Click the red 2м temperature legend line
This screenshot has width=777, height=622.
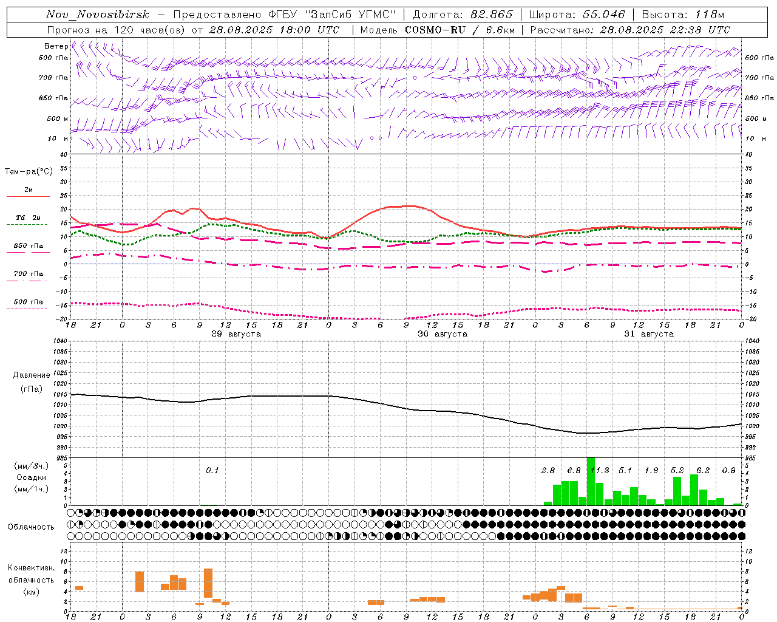click(28, 196)
